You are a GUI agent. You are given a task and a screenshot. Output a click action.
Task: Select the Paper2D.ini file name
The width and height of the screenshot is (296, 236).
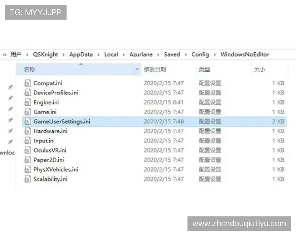point(48,160)
